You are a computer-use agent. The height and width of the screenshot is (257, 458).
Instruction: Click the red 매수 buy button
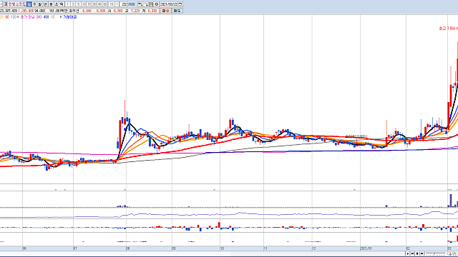click(165, 11)
